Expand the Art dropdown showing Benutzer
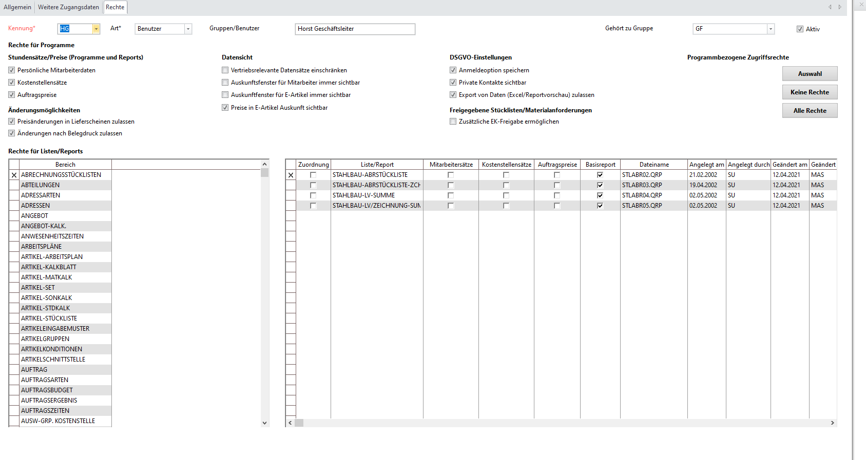Viewport: 866px width, 460px height. pos(188,29)
